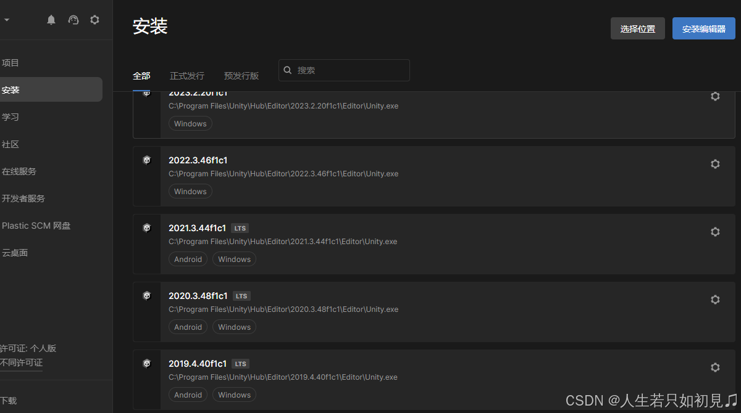Switch to the 全部 tab
This screenshot has width=741, height=413.
[141, 76]
